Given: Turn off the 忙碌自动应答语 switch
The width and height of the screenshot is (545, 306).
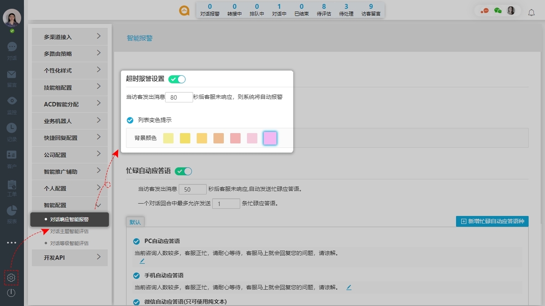Looking at the screenshot, I should pyautogui.click(x=184, y=171).
